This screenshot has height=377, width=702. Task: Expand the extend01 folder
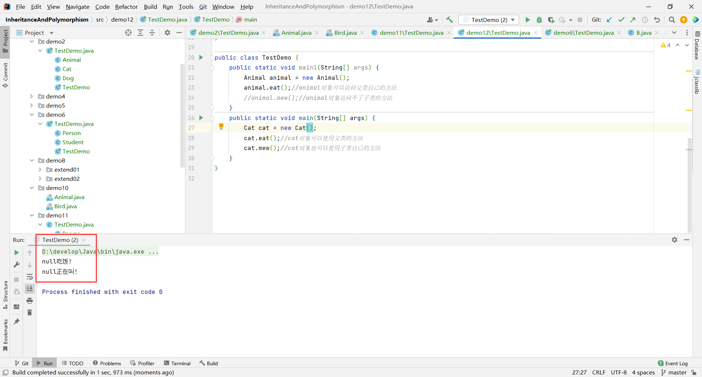click(40, 170)
